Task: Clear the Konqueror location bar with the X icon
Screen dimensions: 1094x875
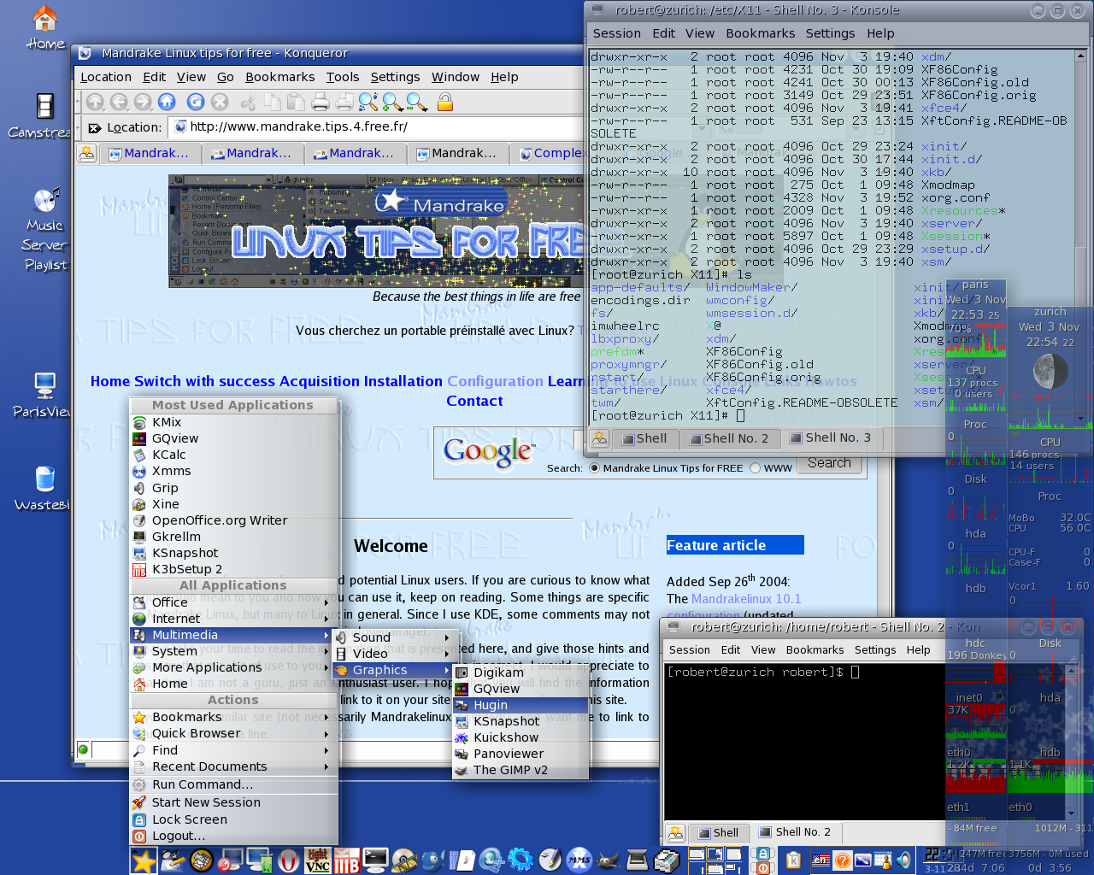Action: pos(95,128)
